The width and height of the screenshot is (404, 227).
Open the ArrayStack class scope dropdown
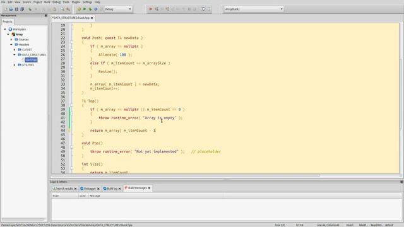point(254,9)
